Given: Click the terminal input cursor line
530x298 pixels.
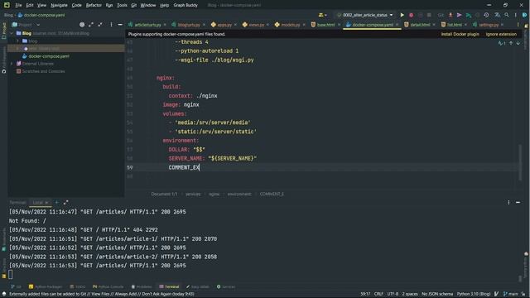Looking at the screenshot, I should coord(11,274).
